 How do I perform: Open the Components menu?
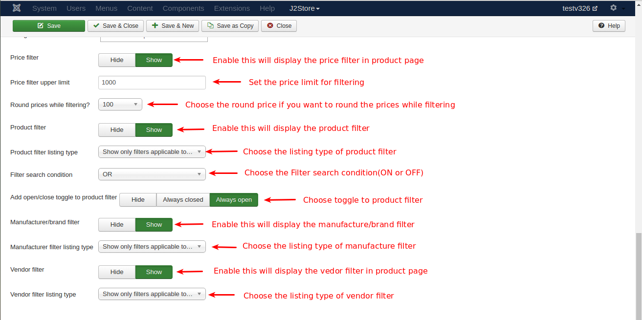pos(183,8)
